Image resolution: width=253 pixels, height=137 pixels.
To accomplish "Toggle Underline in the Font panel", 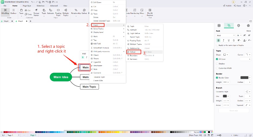I will (229, 40).
